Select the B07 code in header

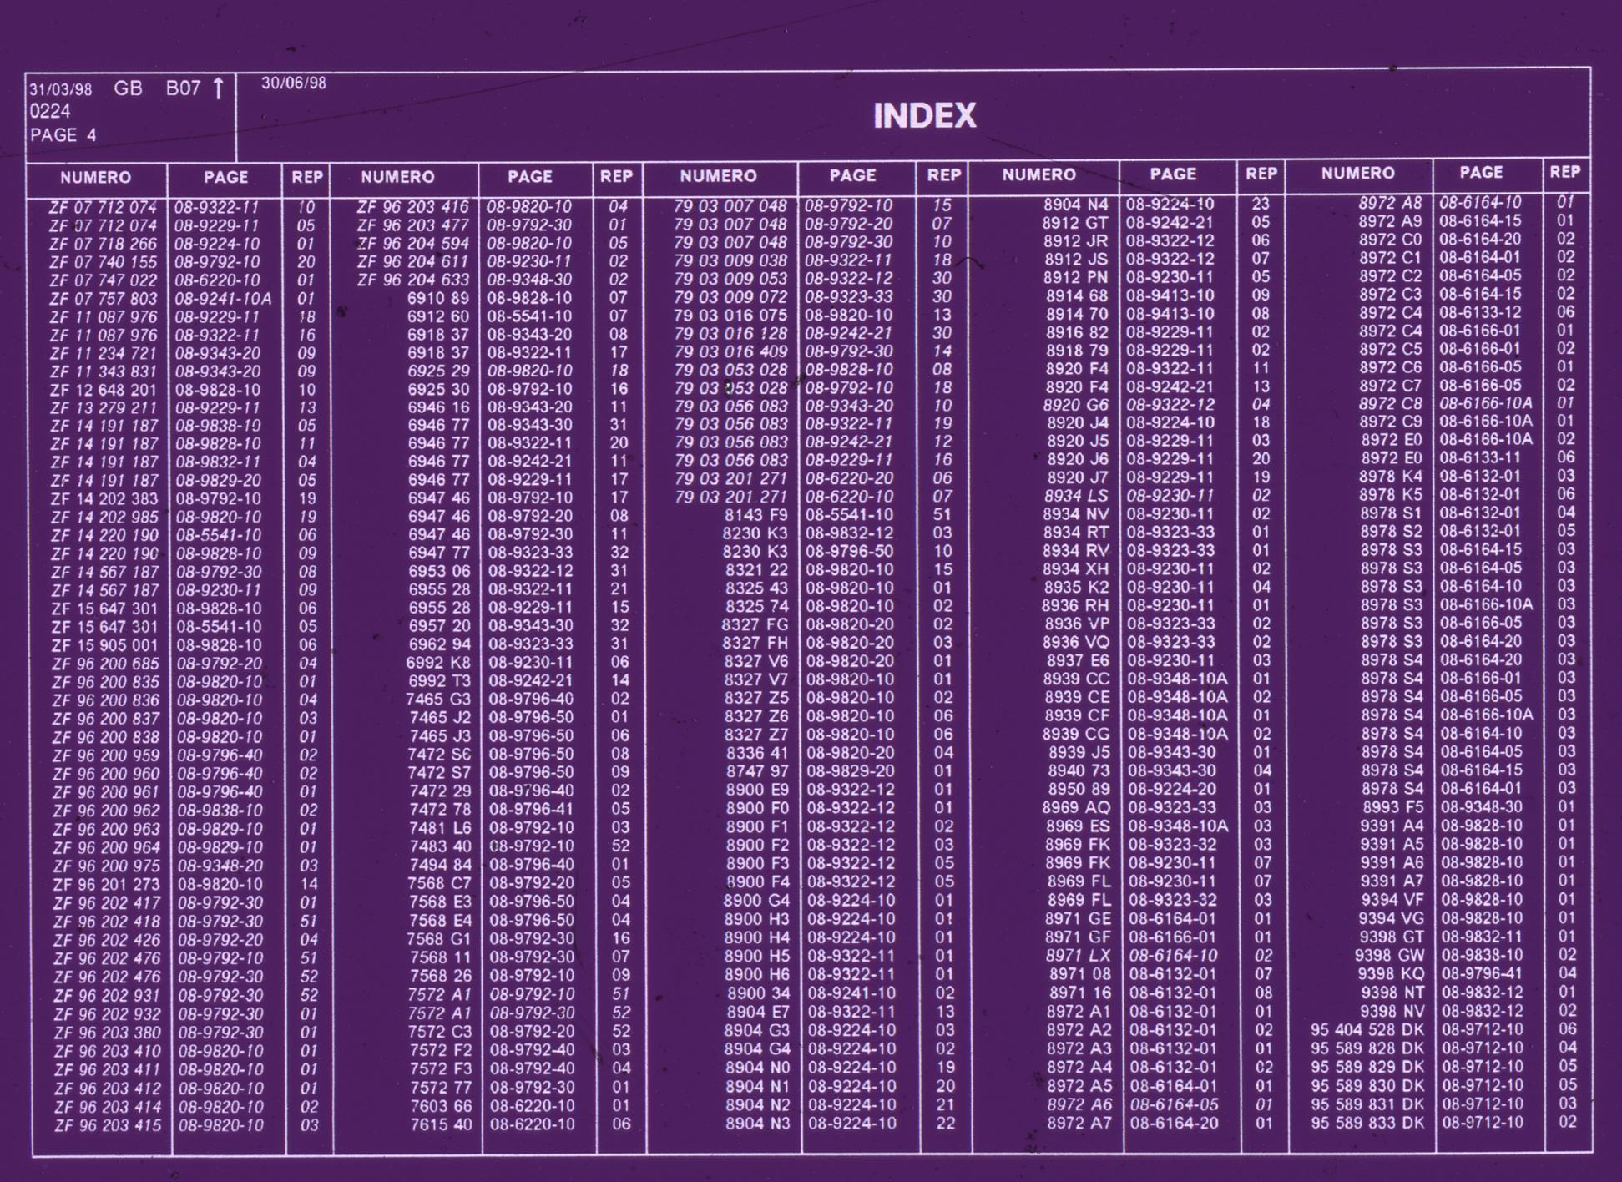click(183, 88)
